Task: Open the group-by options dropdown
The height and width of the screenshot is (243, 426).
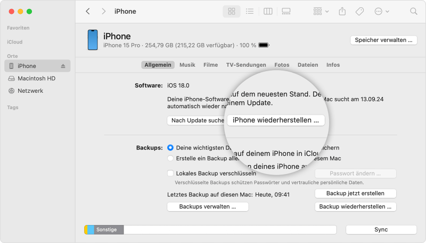Action: coord(321,11)
